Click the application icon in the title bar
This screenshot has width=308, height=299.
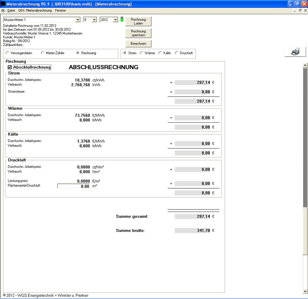click(3, 4)
